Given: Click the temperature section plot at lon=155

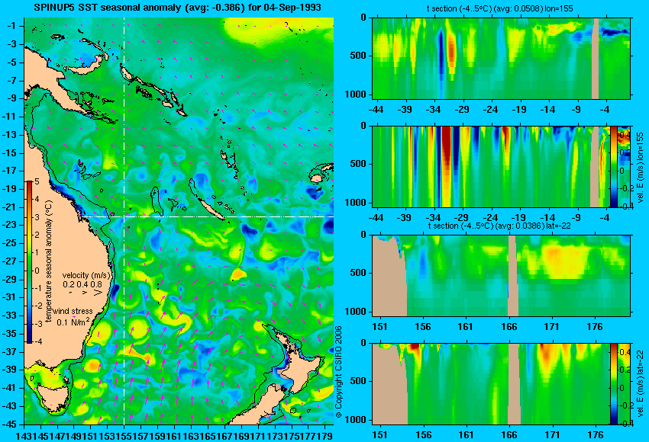Looking at the screenshot, I should click(x=501, y=58).
